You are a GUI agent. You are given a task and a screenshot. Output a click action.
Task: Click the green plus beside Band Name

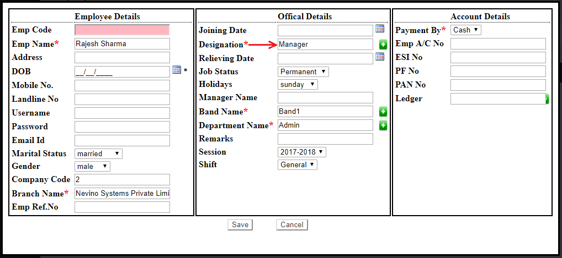pos(383,112)
